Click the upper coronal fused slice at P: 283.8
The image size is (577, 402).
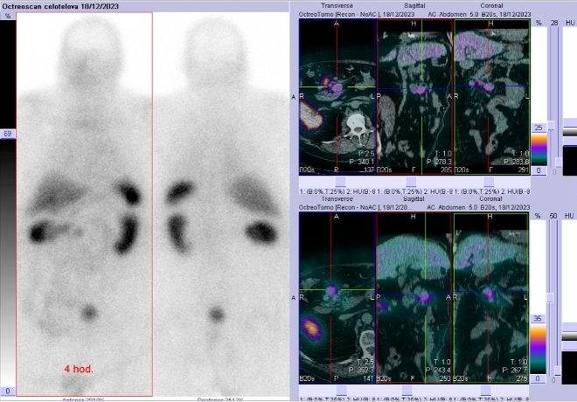coord(492,97)
